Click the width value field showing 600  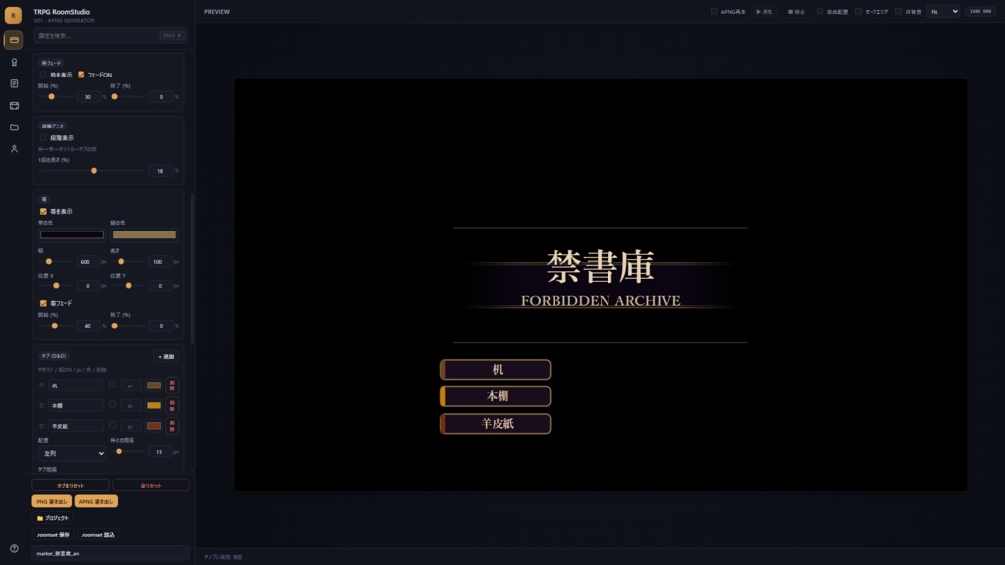point(87,262)
